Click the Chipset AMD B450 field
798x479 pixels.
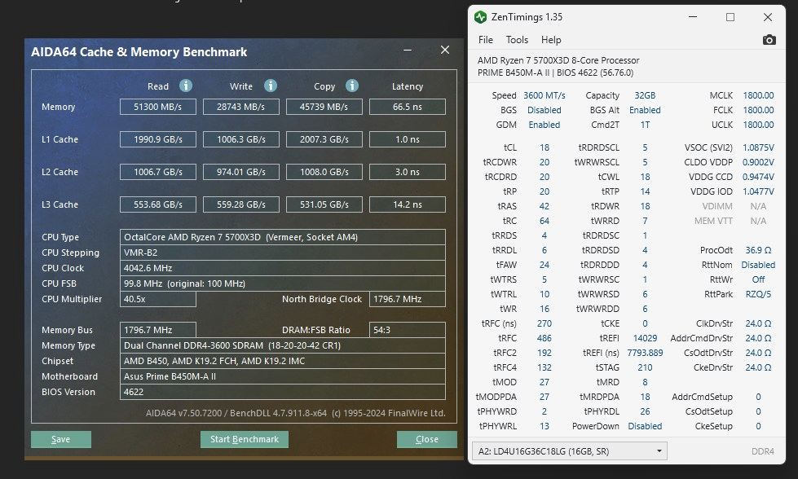click(x=283, y=361)
